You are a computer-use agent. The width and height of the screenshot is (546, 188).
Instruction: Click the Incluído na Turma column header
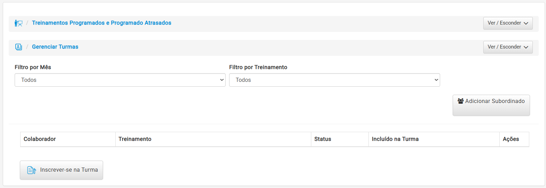tap(395, 139)
